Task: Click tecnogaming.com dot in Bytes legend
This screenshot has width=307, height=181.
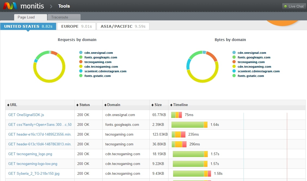Action: click(x=234, y=62)
